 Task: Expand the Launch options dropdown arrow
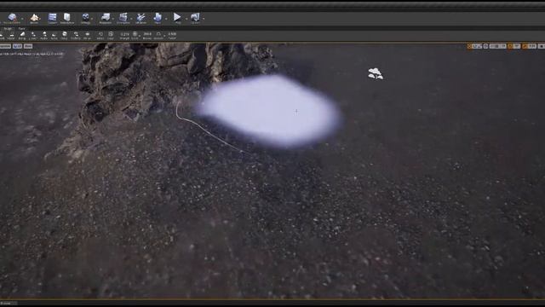tap(204, 19)
